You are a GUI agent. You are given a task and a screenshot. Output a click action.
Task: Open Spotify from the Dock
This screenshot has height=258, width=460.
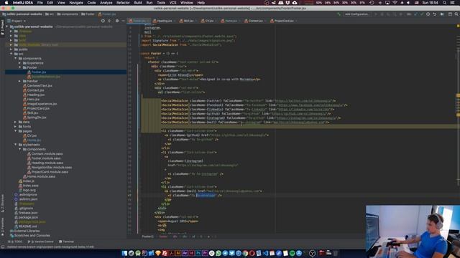293,253
